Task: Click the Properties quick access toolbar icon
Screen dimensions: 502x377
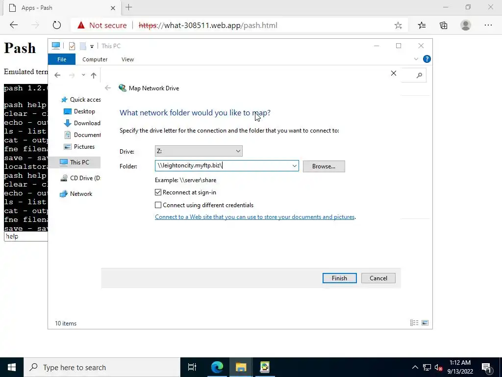Action: 72,46
